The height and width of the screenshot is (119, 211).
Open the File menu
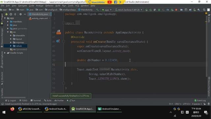(2, 6)
